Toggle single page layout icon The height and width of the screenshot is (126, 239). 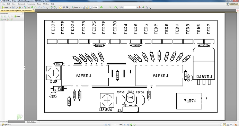[x=221, y=125]
